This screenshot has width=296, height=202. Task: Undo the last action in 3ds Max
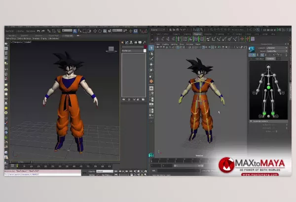coord(38,31)
